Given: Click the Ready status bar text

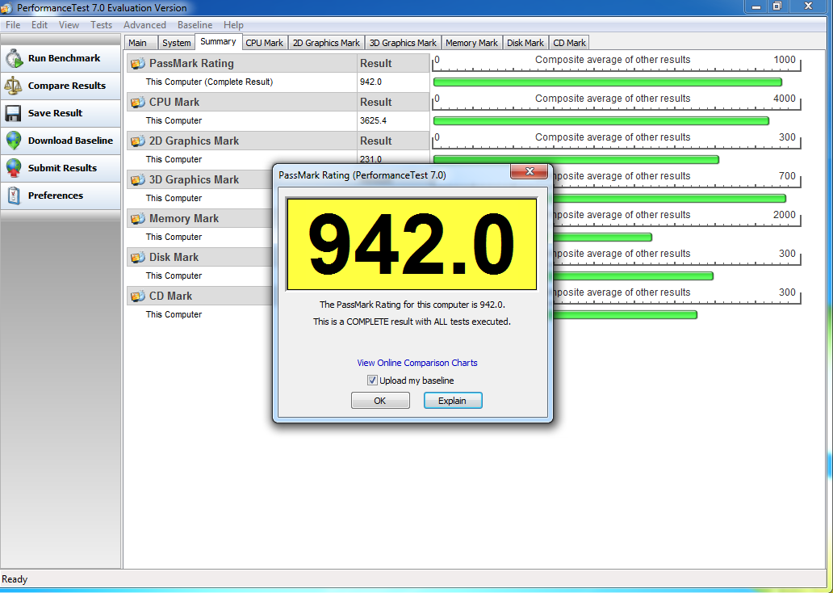Looking at the screenshot, I should 15,579.
